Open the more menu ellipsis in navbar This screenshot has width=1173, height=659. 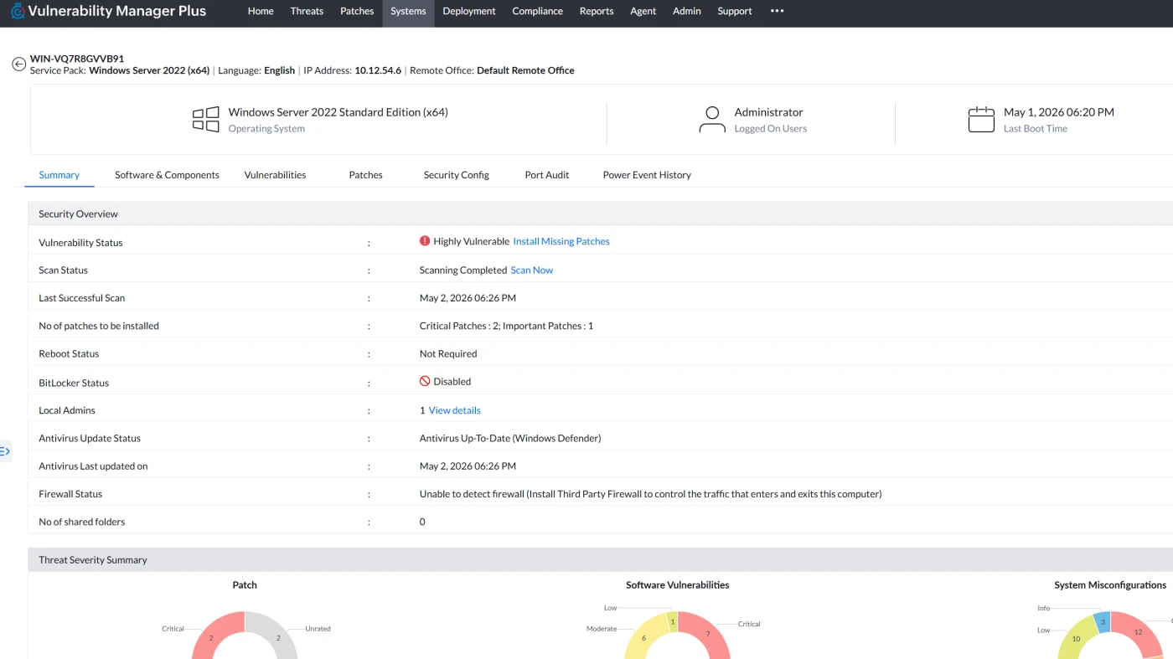tap(777, 11)
